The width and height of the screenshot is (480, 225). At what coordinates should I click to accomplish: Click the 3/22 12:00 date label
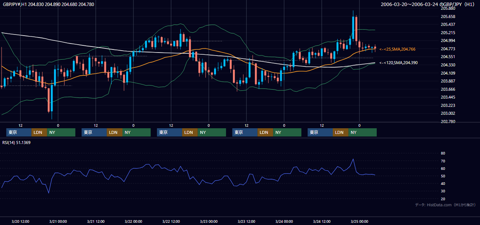[171, 221]
